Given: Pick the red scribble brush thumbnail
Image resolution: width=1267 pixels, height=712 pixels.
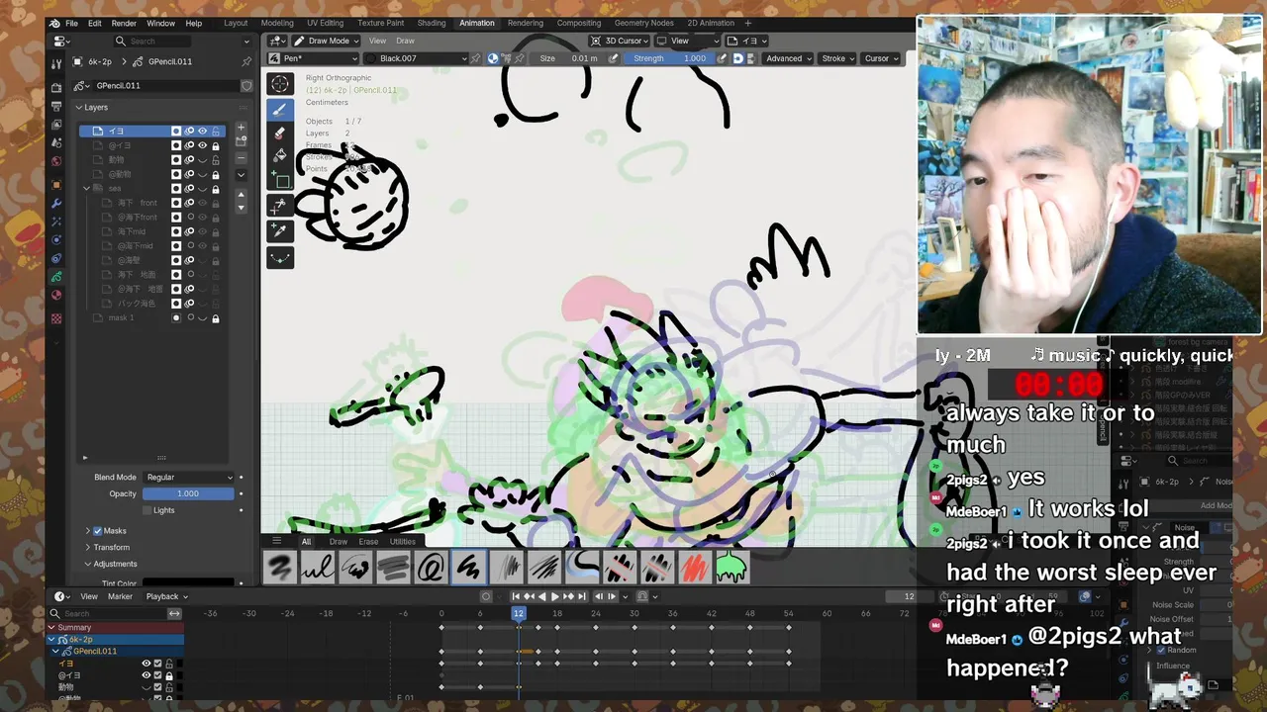Looking at the screenshot, I should pos(694,568).
